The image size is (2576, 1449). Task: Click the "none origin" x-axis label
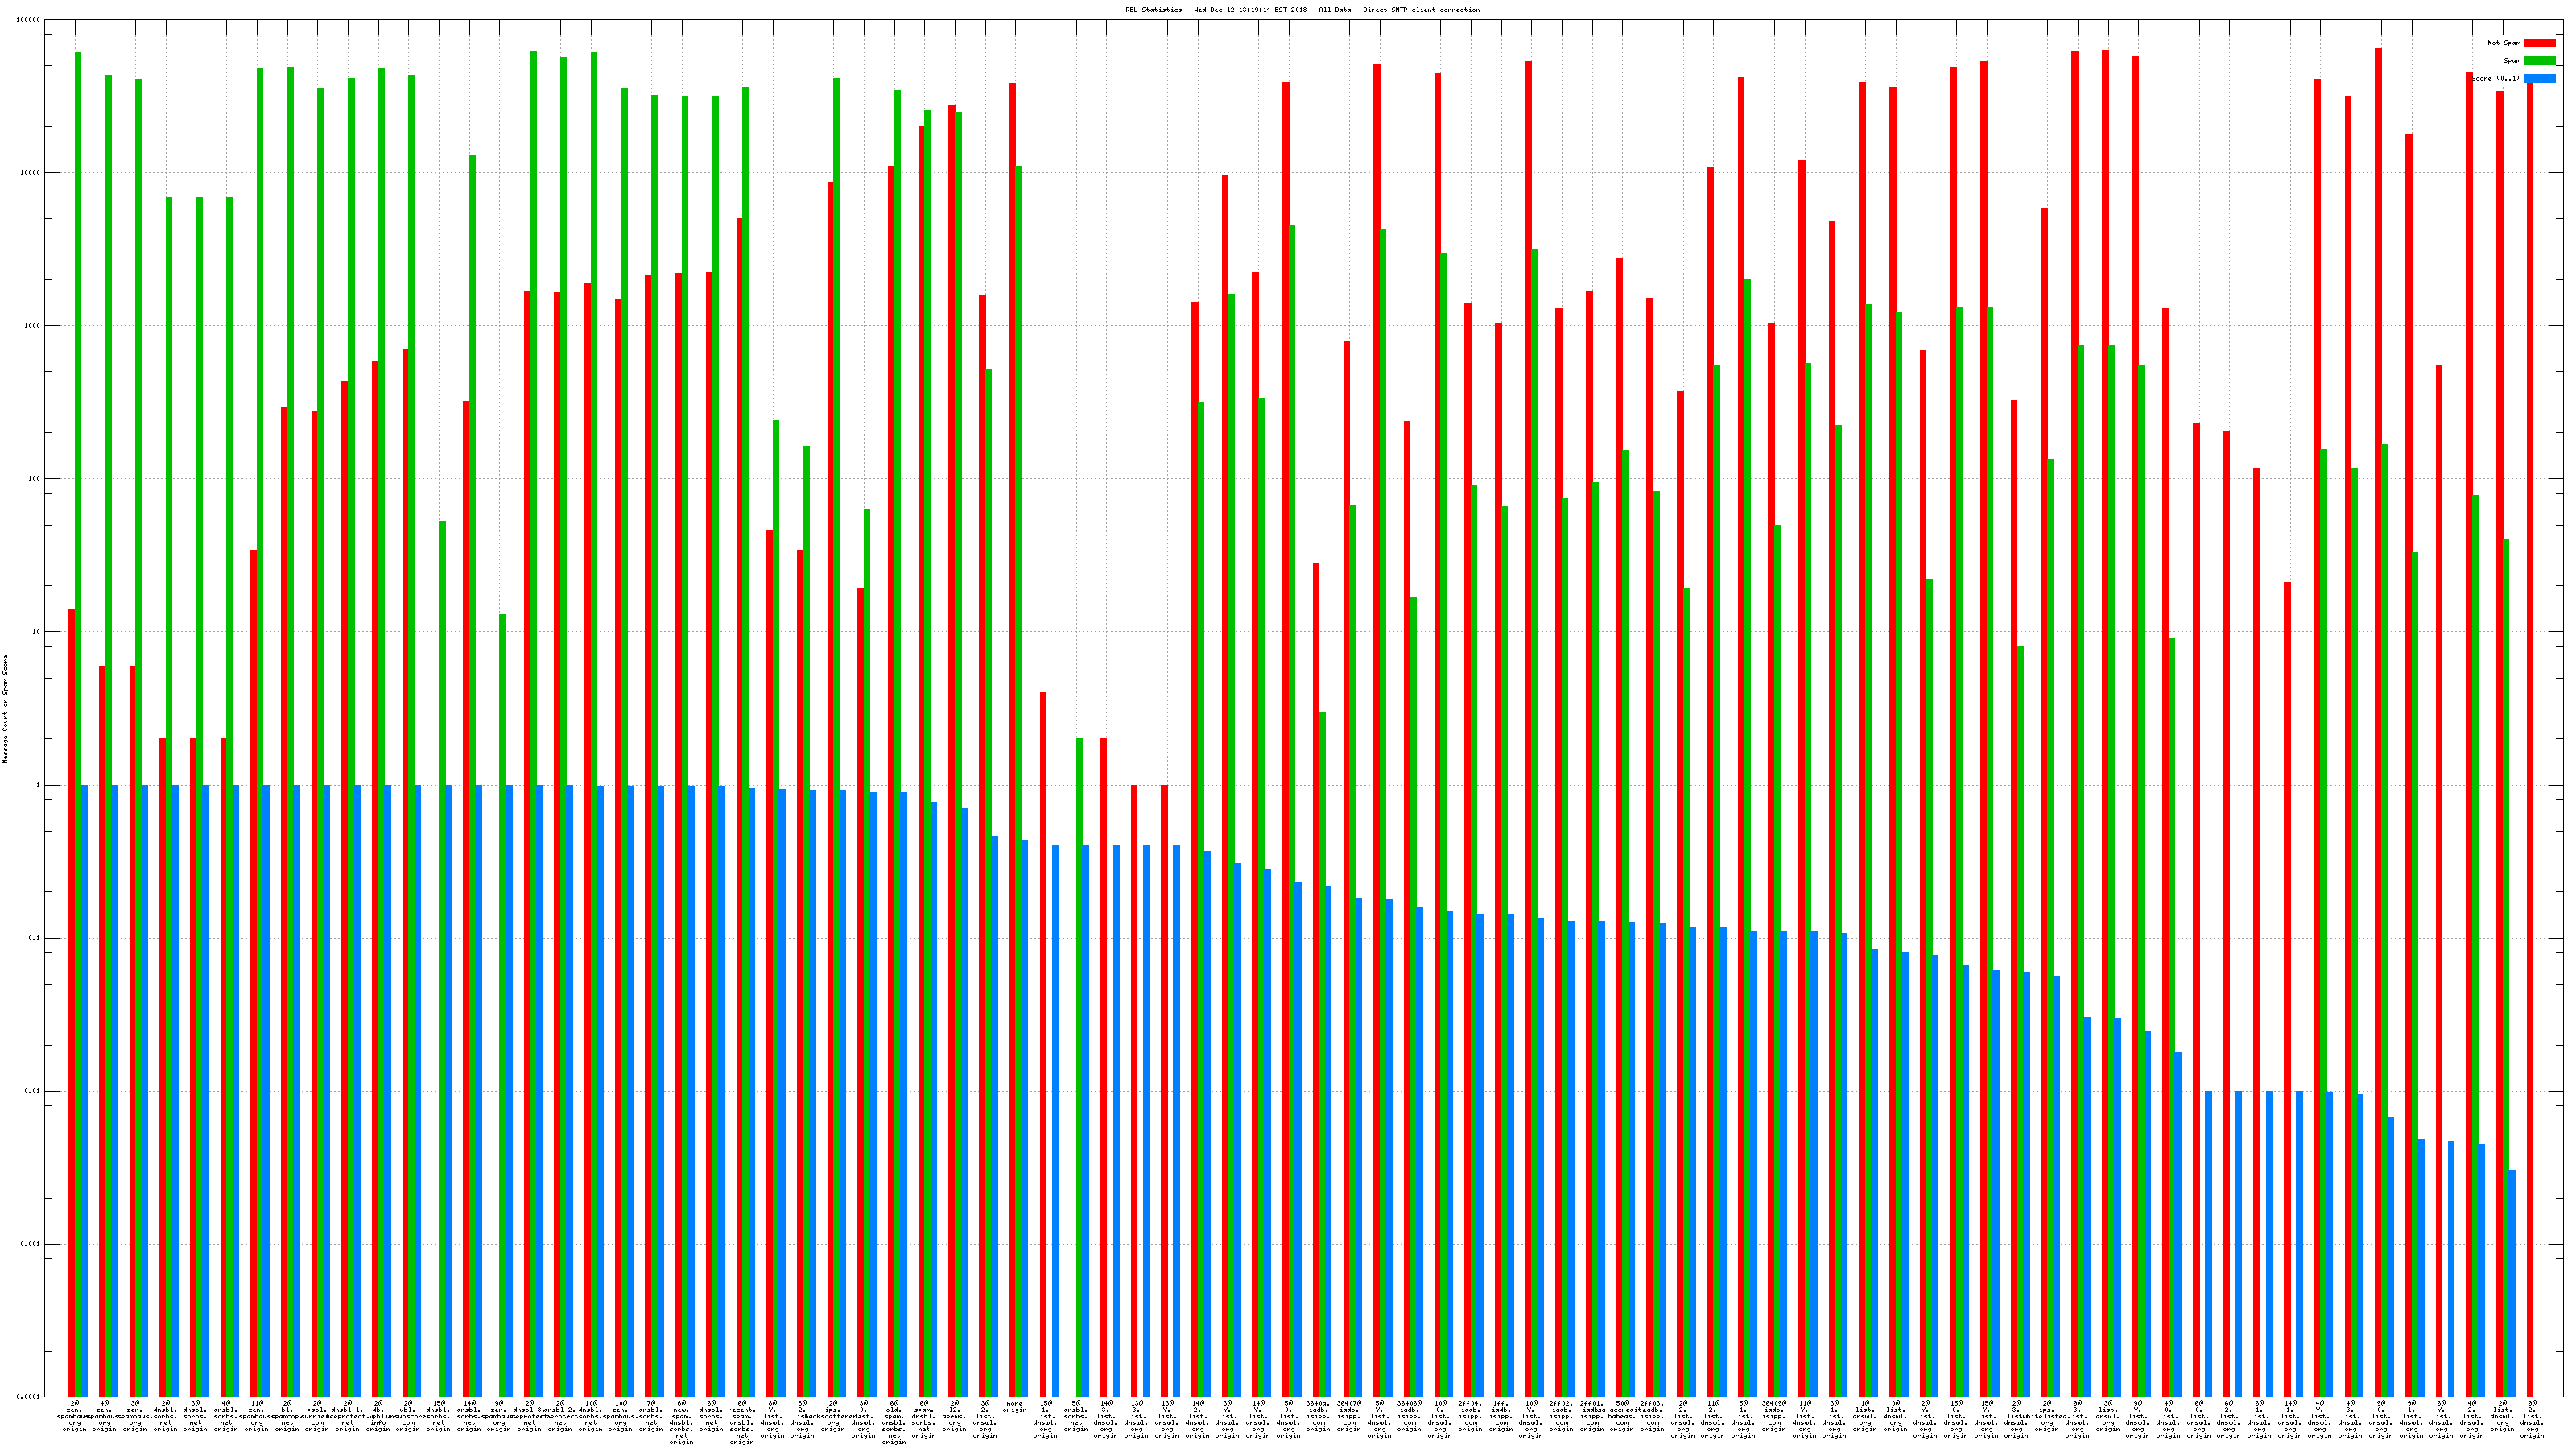point(1014,1407)
